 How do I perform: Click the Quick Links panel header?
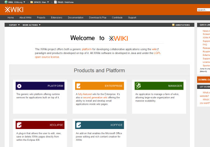click(x=203, y=25)
